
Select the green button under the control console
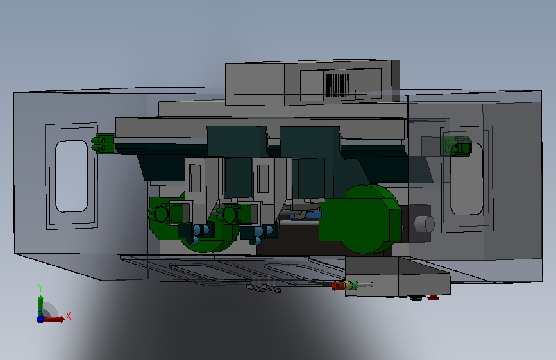[x=416, y=299]
